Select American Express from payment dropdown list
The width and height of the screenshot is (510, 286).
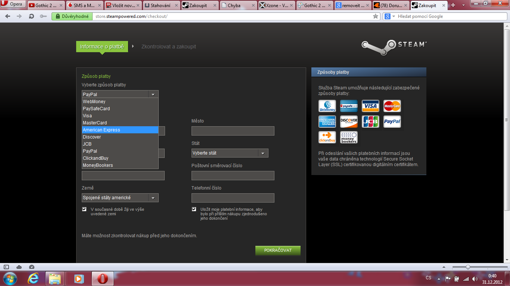pyautogui.click(x=120, y=130)
